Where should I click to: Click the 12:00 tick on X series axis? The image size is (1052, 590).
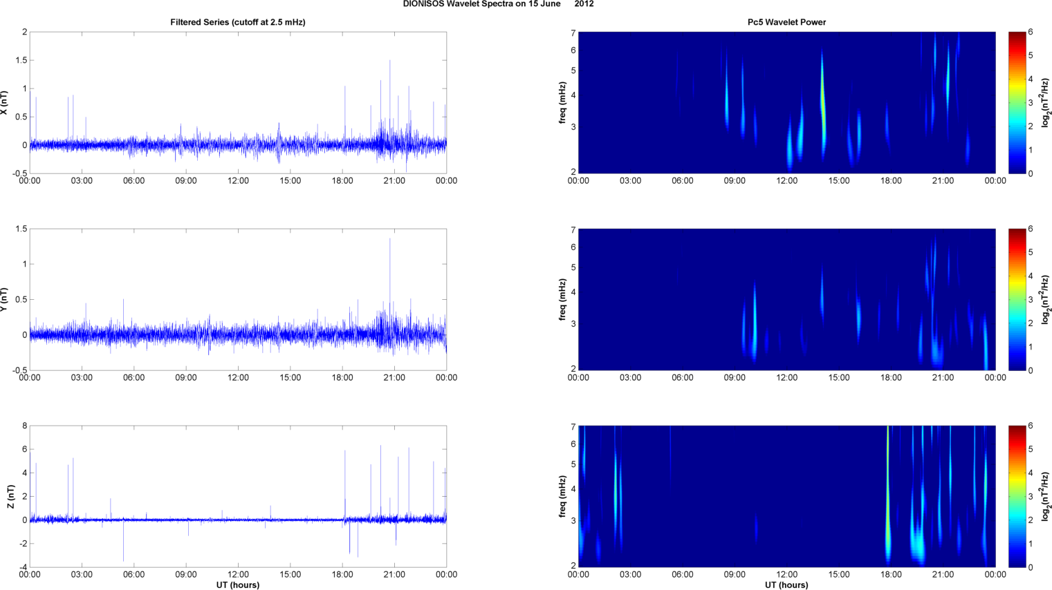[x=238, y=181]
